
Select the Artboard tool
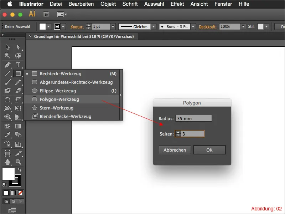(x=7, y=153)
